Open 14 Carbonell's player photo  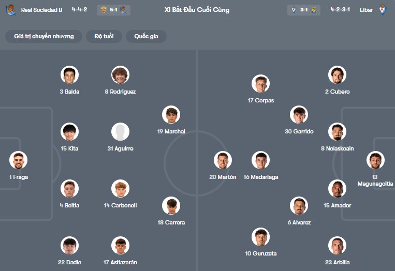(x=120, y=189)
